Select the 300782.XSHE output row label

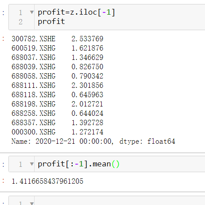pos(34,39)
